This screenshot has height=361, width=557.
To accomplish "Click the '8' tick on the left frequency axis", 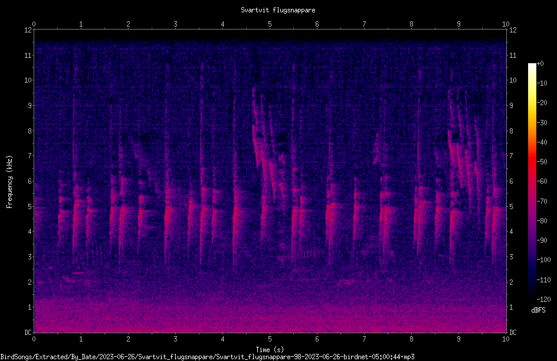I will (30, 131).
